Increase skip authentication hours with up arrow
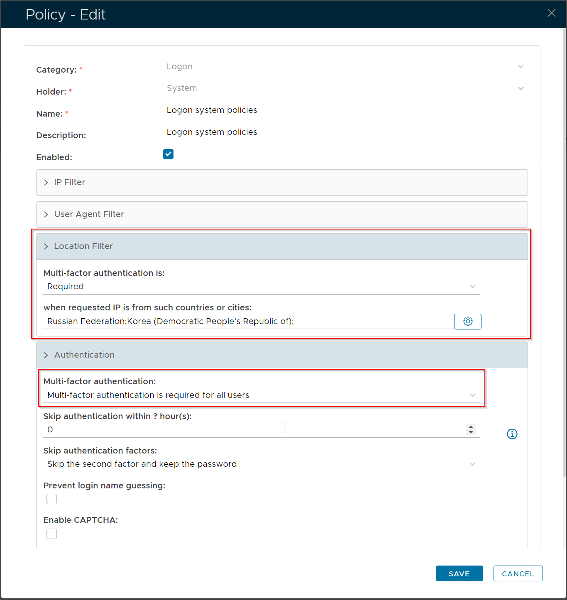 click(x=471, y=427)
